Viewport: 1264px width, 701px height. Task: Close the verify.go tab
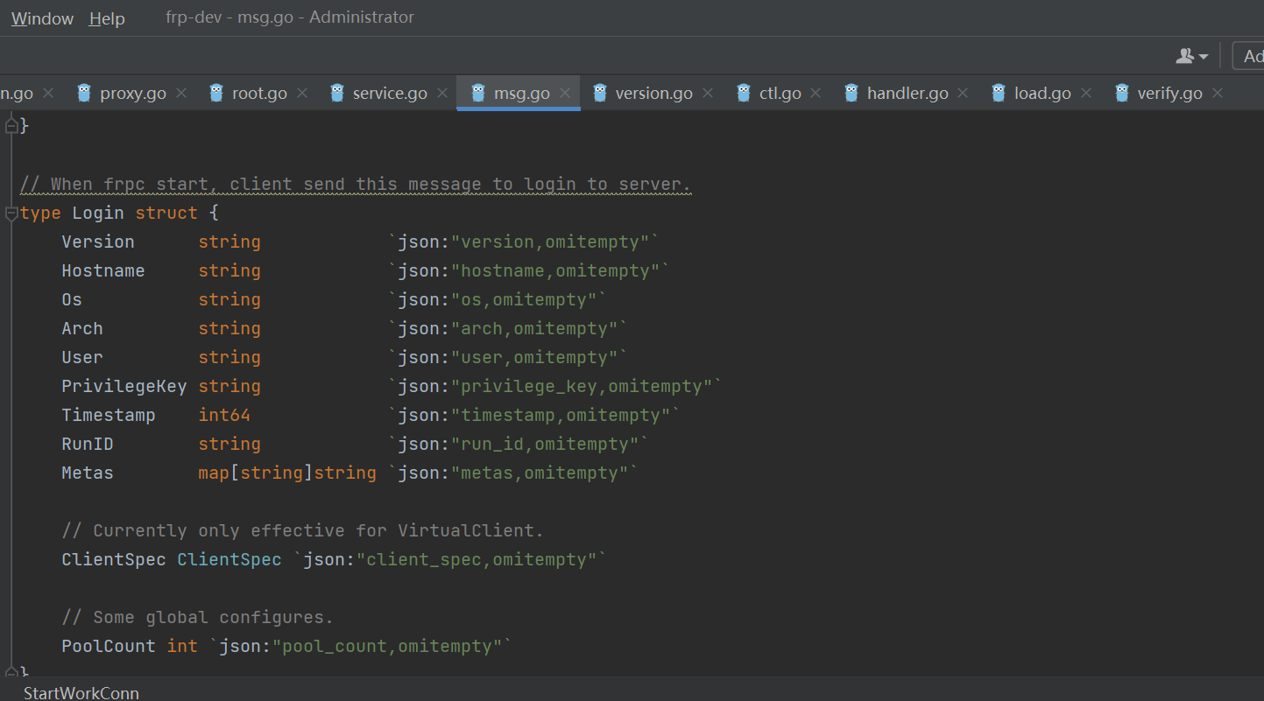pyautogui.click(x=1218, y=93)
